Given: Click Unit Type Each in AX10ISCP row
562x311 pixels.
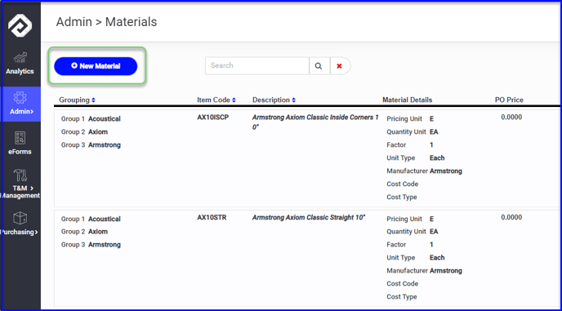Looking at the screenshot, I should pos(416,158).
